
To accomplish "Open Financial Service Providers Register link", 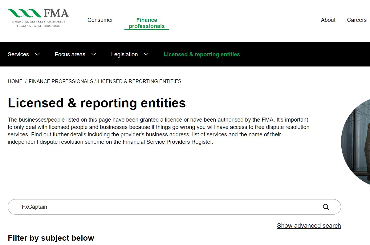I will click(x=167, y=142).
